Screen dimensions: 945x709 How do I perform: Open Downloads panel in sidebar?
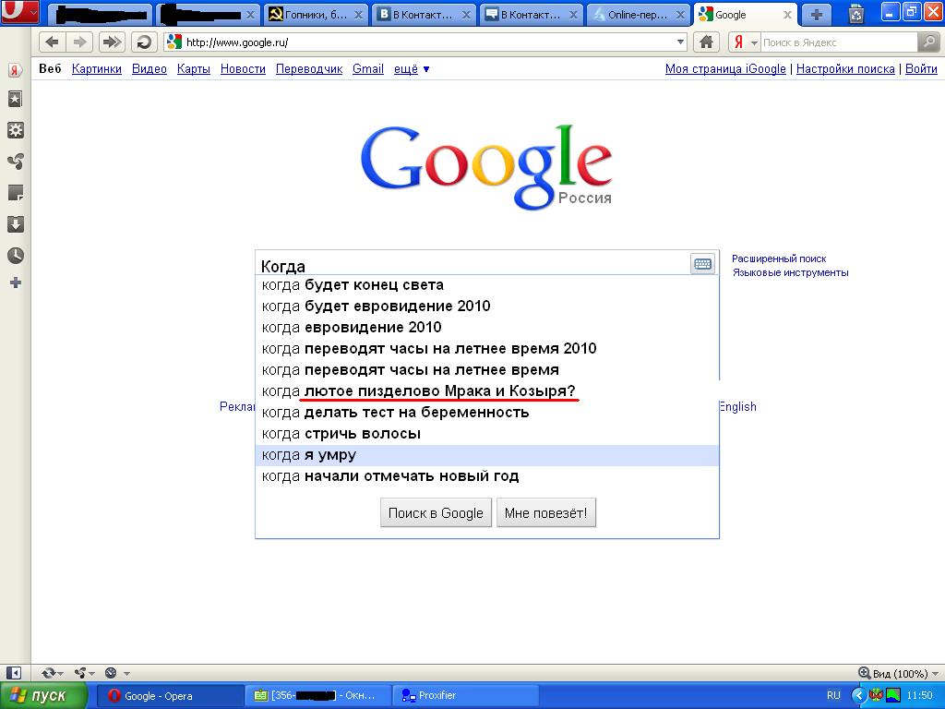pos(15,224)
